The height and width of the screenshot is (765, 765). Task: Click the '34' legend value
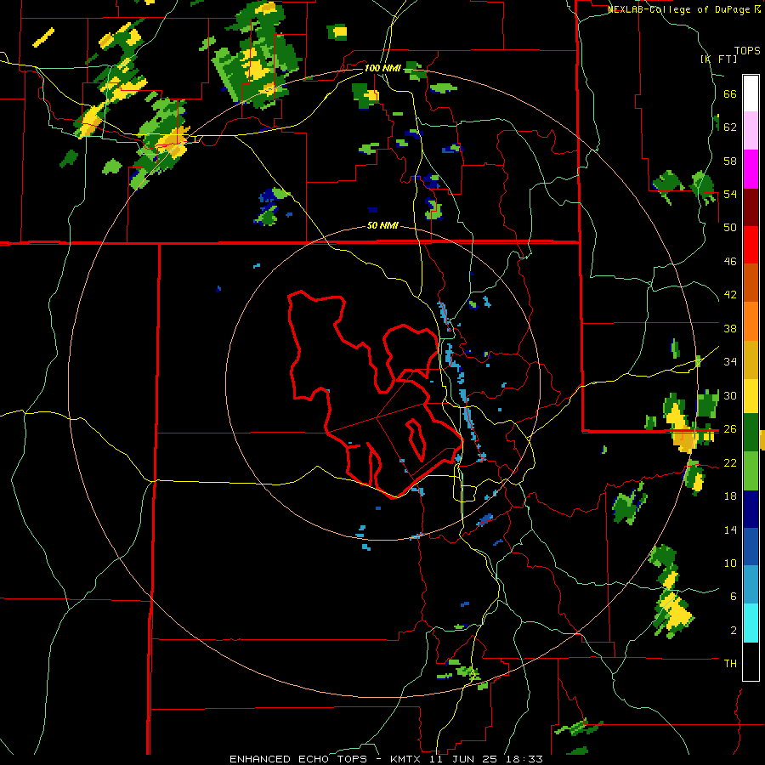pyautogui.click(x=730, y=362)
